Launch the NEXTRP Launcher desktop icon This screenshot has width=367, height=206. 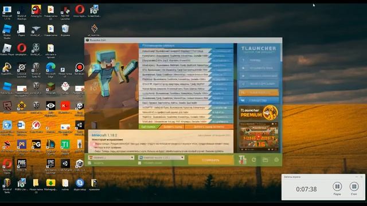pyautogui.click(x=65, y=12)
